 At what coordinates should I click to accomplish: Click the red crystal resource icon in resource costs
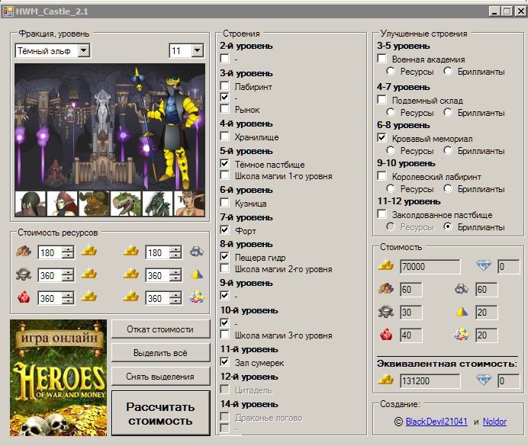click(24, 297)
